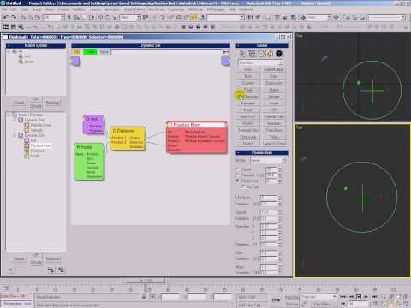Screen dimensions: 411x308
Task: Open Standard dropdown in Create rollout
Action: pos(260,62)
